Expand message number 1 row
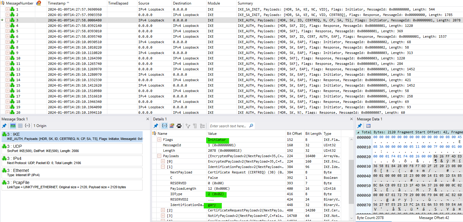463x222 pixels. 8,9
